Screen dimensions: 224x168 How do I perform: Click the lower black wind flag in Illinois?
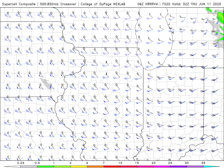(x=106, y=74)
